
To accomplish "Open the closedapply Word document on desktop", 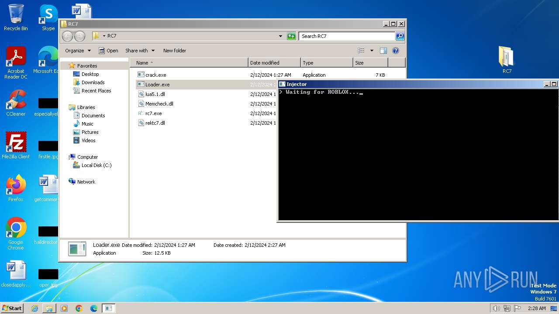I will [16, 274].
